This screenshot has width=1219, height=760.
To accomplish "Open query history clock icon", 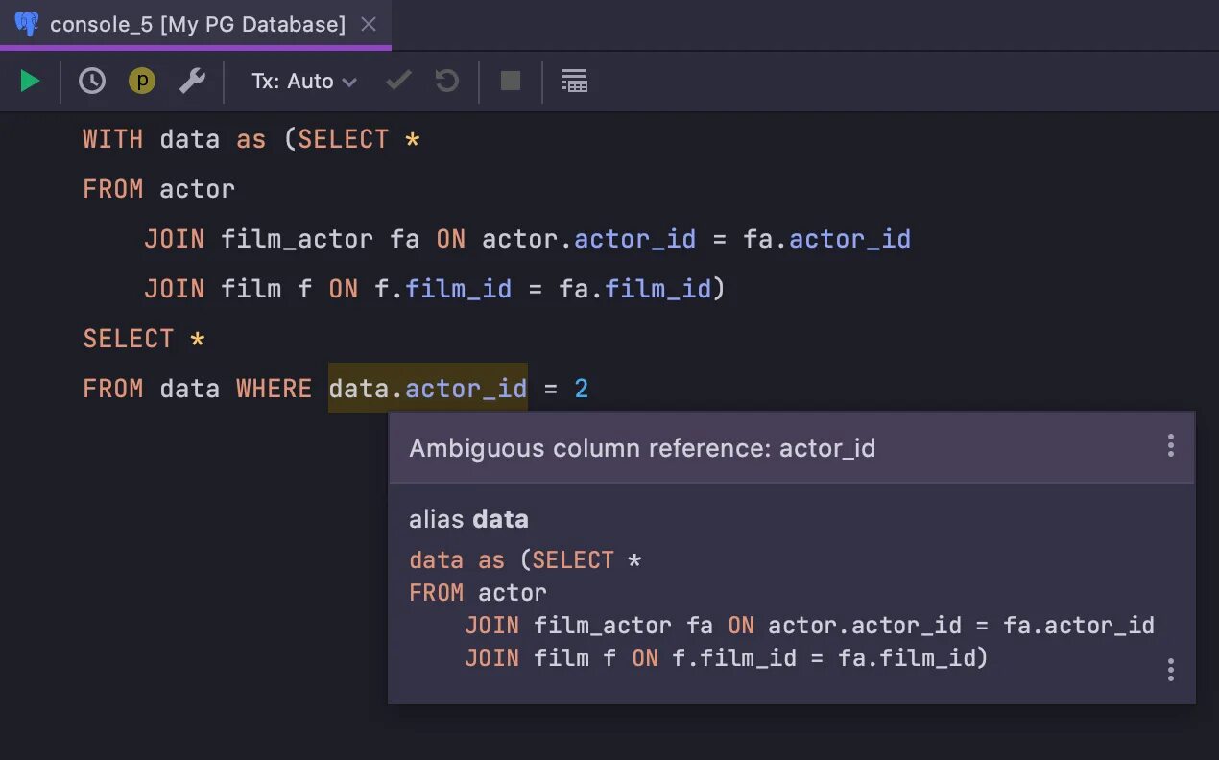I will tap(92, 82).
